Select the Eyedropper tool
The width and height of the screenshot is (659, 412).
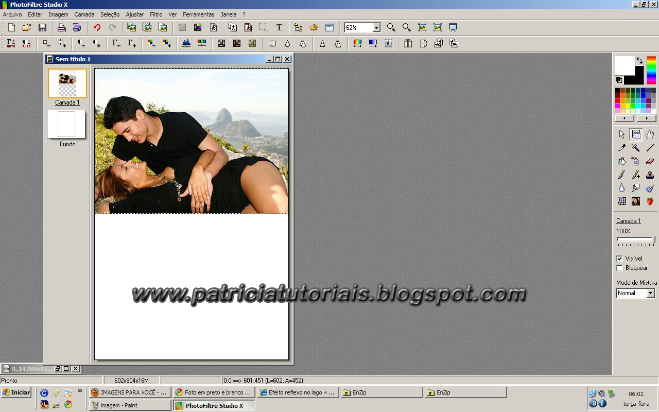622,148
